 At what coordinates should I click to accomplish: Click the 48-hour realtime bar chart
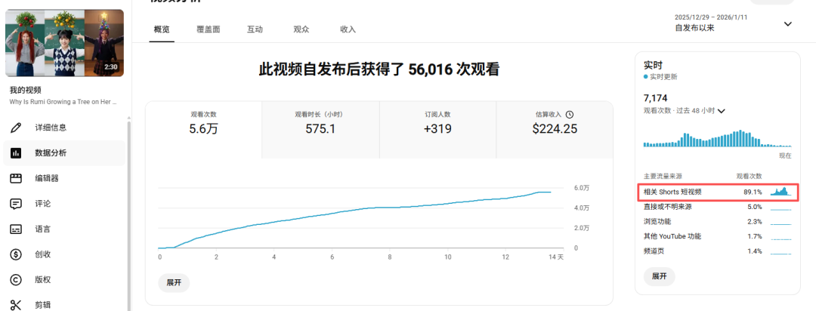[x=718, y=138]
